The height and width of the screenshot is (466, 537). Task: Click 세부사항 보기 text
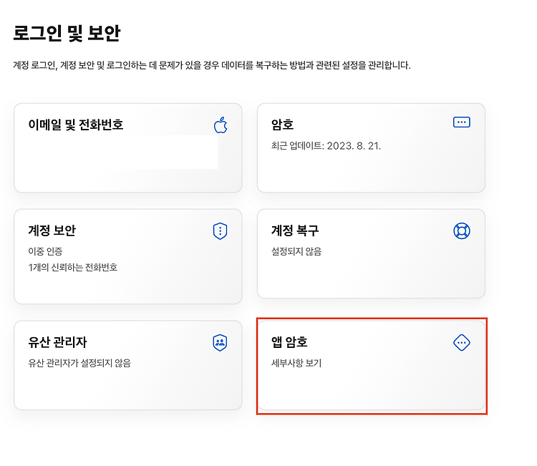pyautogui.click(x=296, y=363)
